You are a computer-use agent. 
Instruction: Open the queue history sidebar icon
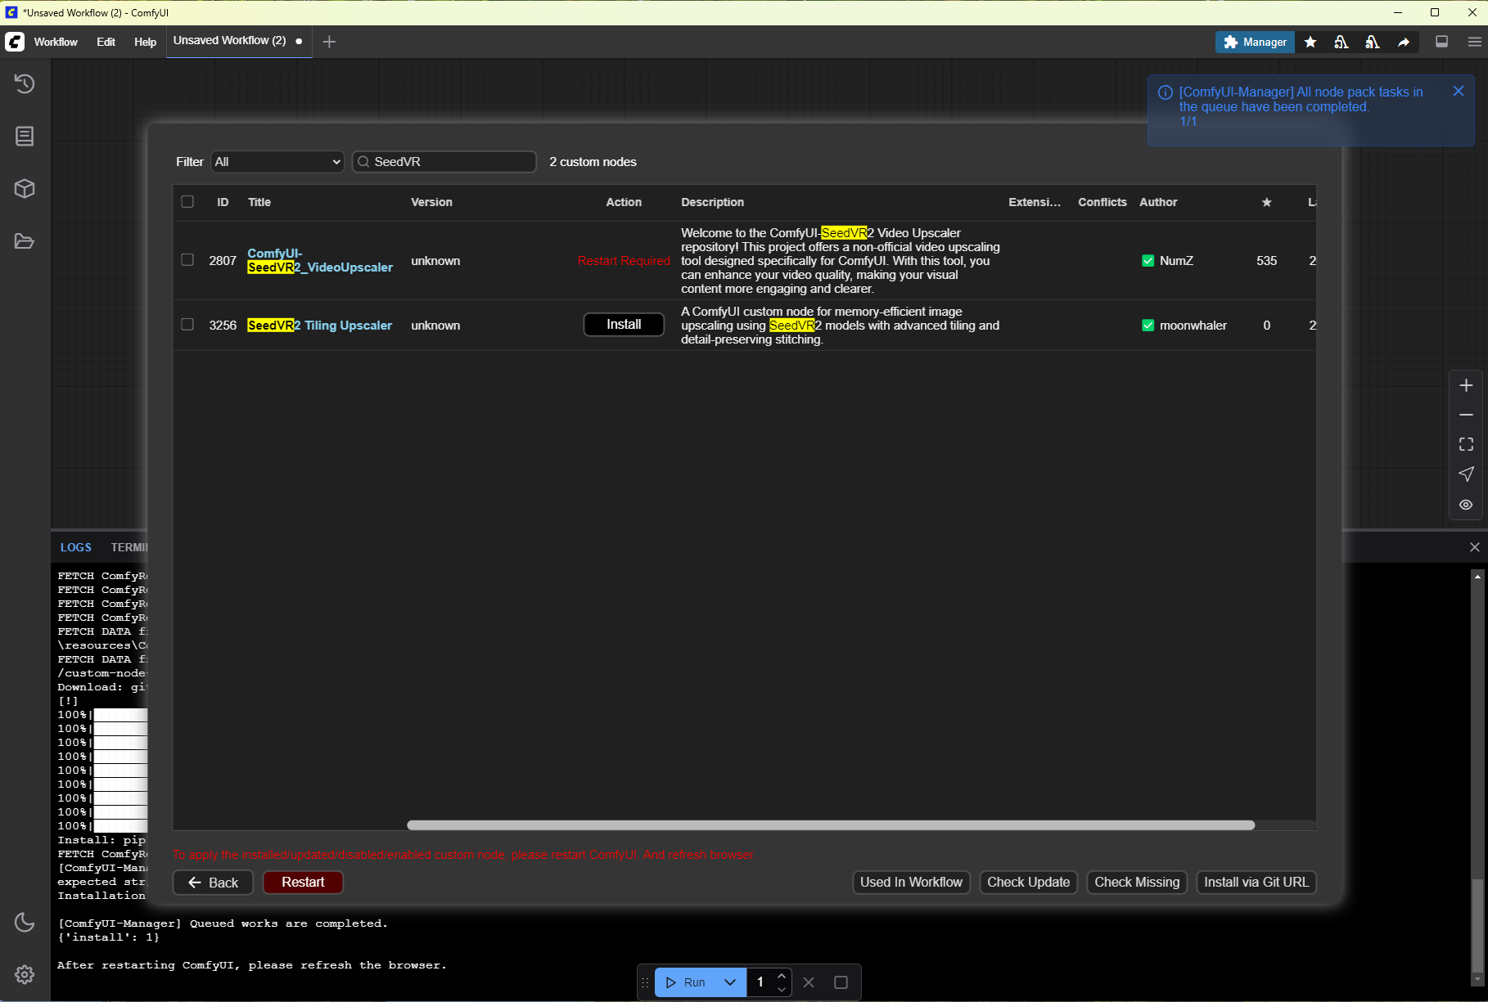click(x=25, y=83)
